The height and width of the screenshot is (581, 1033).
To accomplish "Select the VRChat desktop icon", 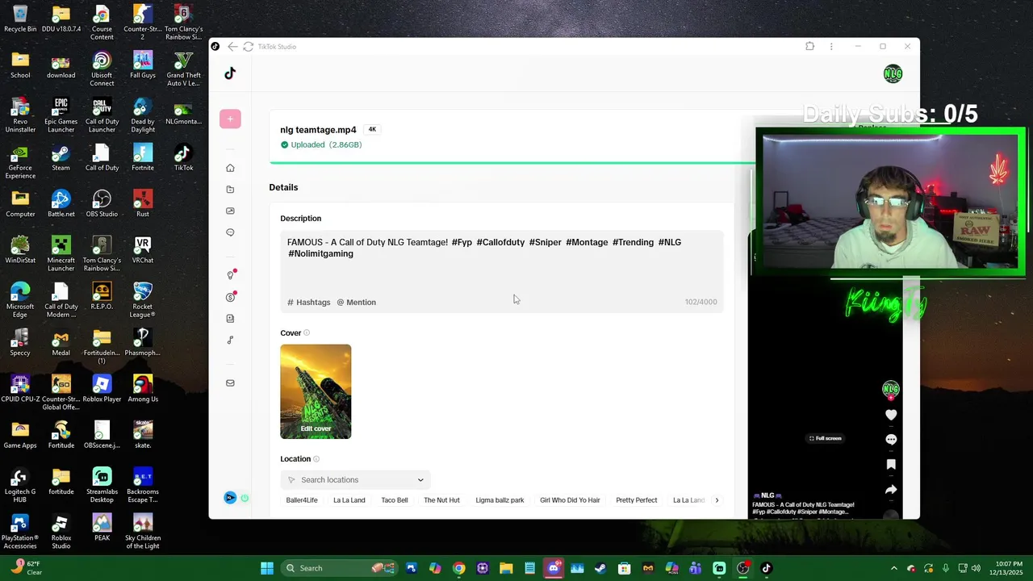I will click(x=143, y=250).
